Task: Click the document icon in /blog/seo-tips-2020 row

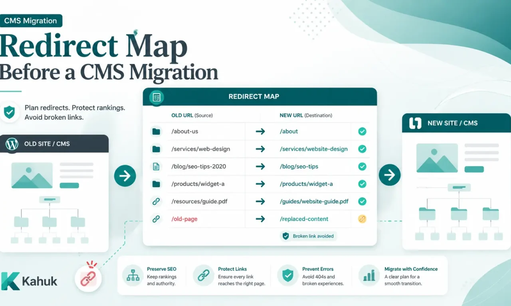Action: click(x=156, y=167)
